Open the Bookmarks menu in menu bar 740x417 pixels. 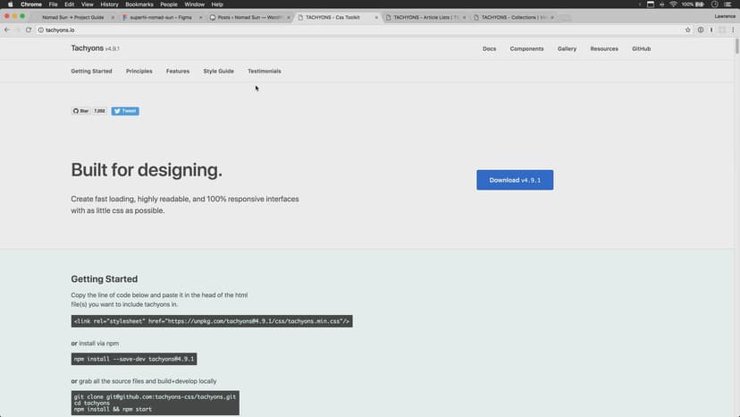click(139, 4)
